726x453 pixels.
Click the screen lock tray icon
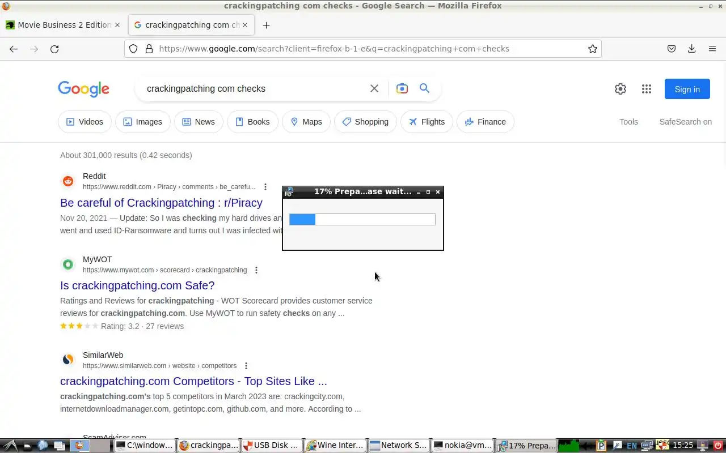click(x=702, y=446)
